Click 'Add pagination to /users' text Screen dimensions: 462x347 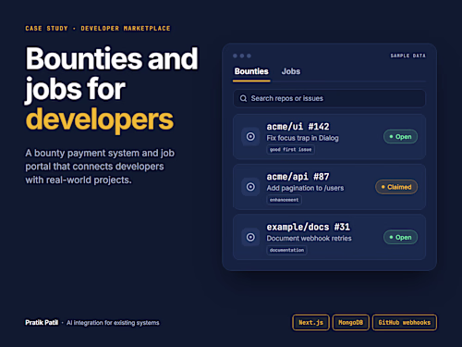pyautogui.click(x=305, y=188)
